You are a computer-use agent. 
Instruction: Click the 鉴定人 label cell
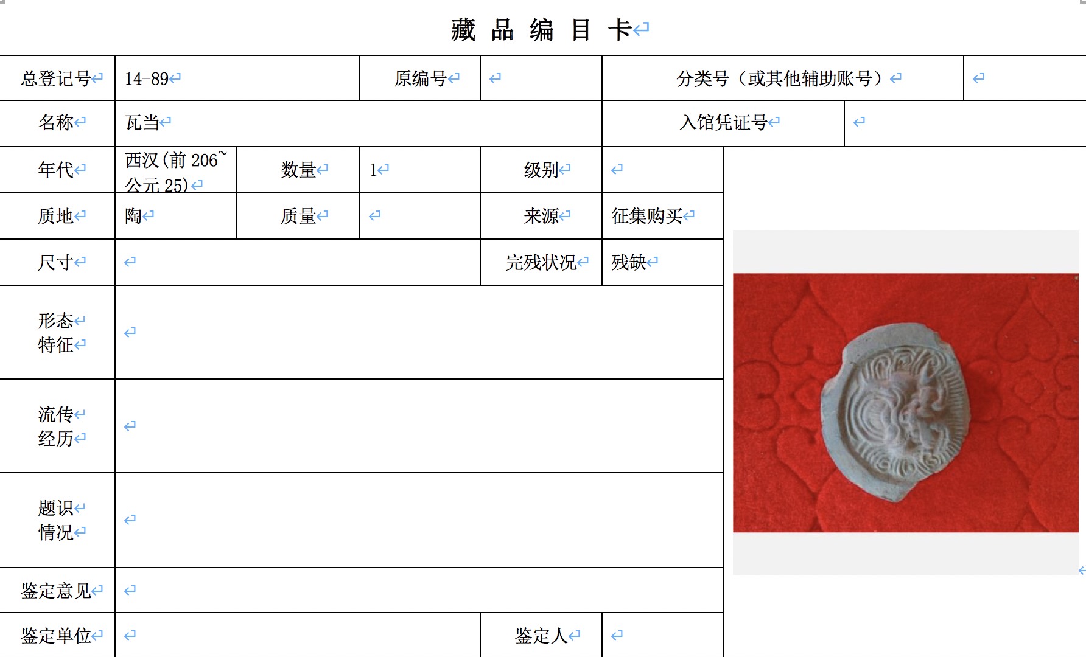tap(541, 635)
